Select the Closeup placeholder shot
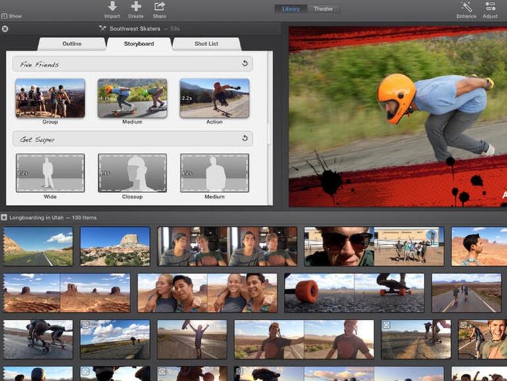Viewport: 507px width, 381px height. (x=132, y=173)
